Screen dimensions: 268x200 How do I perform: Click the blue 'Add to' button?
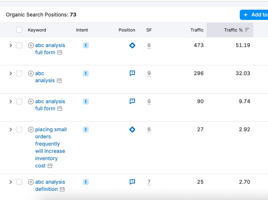coord(254,15)
